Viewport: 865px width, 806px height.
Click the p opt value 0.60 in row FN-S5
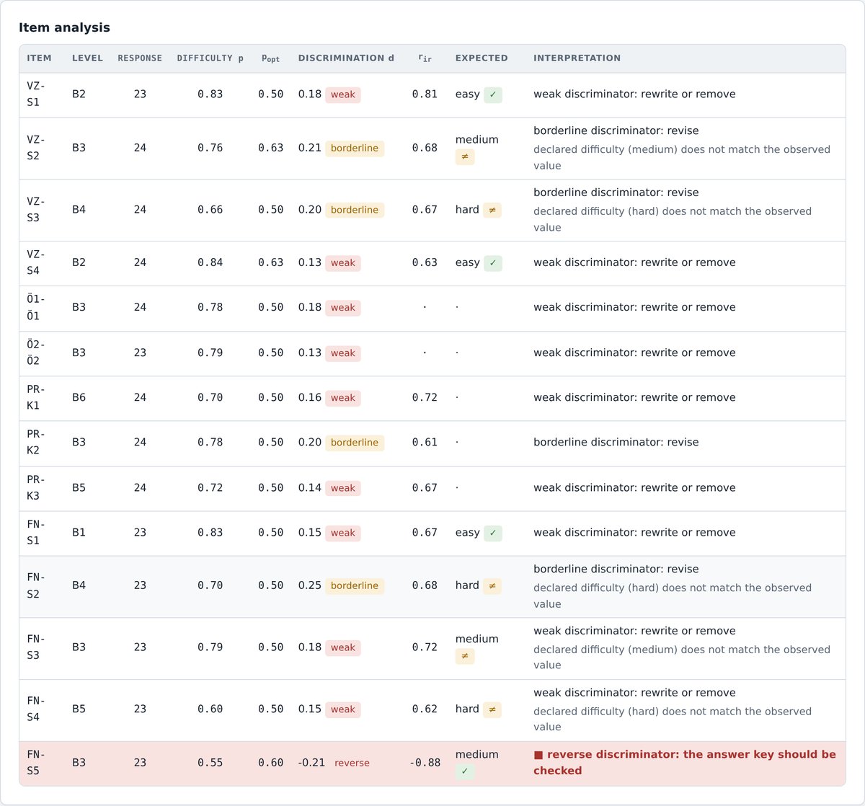coord(271,763)
